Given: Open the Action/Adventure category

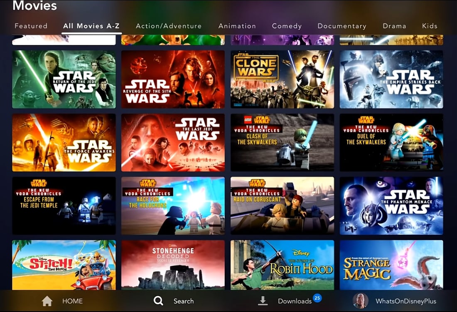Looking at the screenshot, I should (168, 26).
